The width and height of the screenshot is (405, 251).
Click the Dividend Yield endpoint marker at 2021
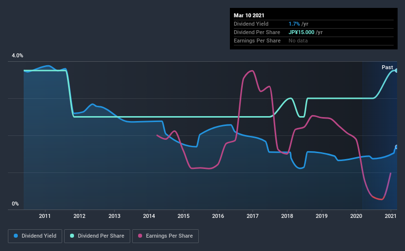click(397, 147)
